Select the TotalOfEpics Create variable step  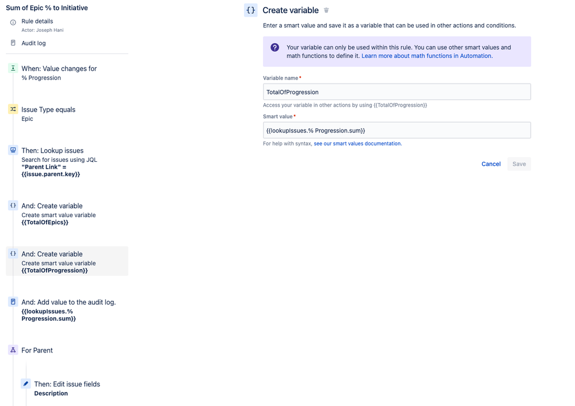(67, 214)
